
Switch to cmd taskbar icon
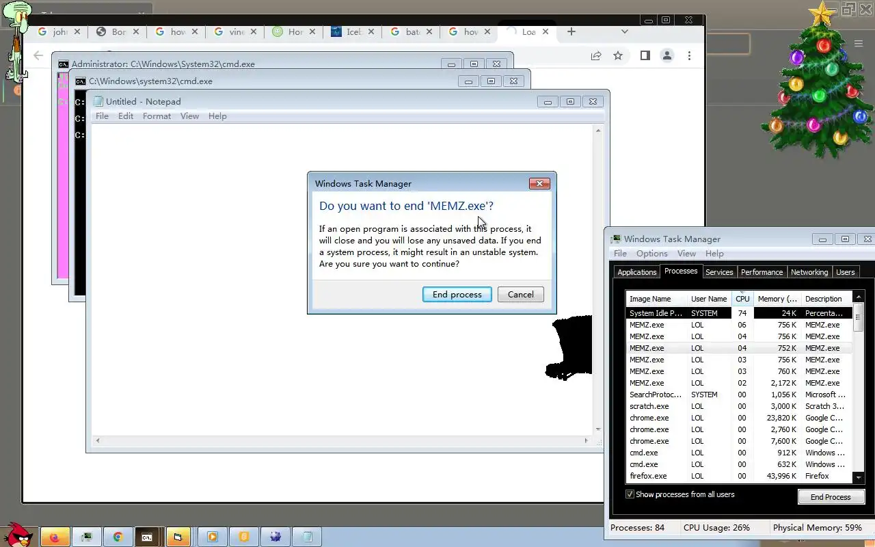click(146, 537)
